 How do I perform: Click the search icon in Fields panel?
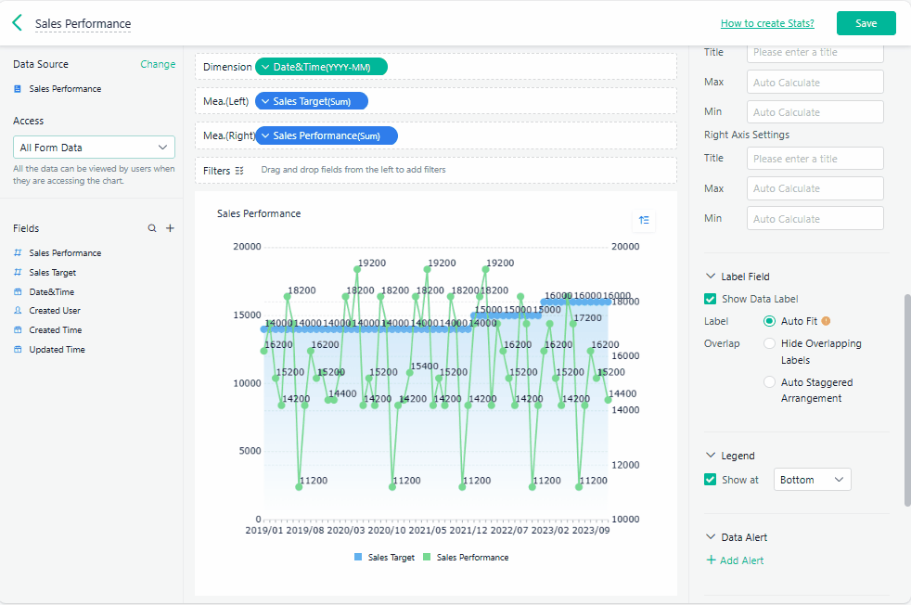click(x=152, y=228)
